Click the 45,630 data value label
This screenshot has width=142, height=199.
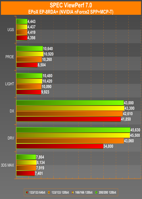[x=135, y=130]
